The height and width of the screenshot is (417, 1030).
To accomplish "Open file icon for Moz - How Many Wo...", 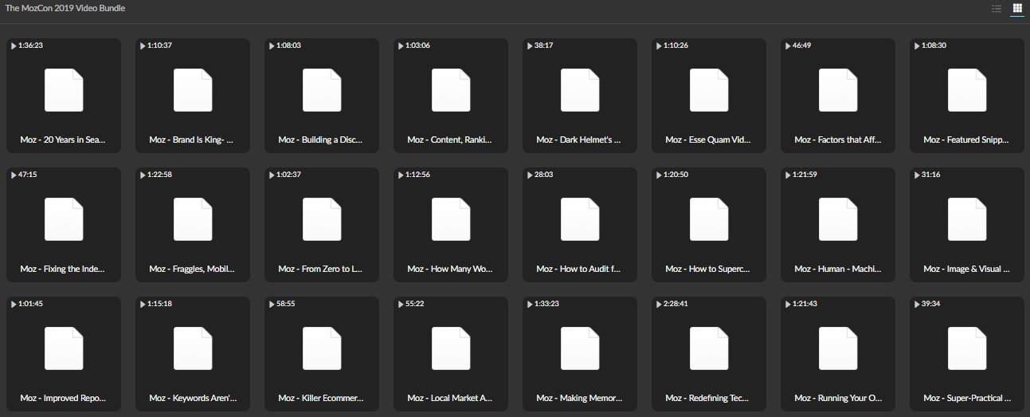I will [451, 219].
